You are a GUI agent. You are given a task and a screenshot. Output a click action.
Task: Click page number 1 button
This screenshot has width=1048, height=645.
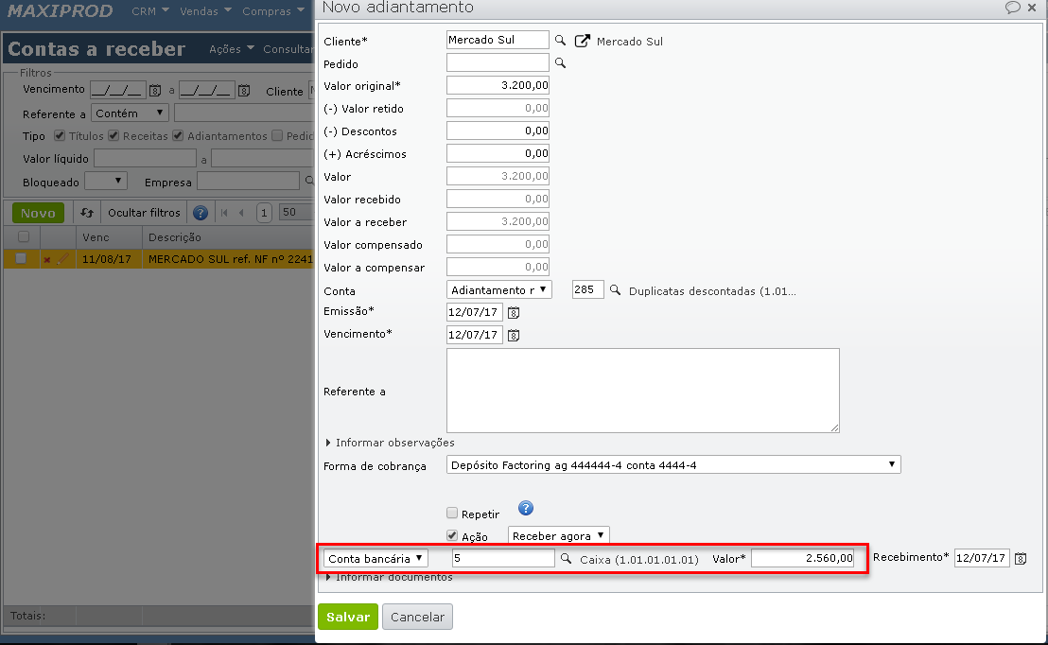264,213
